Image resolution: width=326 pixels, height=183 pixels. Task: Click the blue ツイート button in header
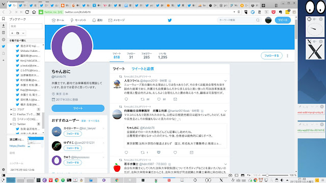pos(283,20)
